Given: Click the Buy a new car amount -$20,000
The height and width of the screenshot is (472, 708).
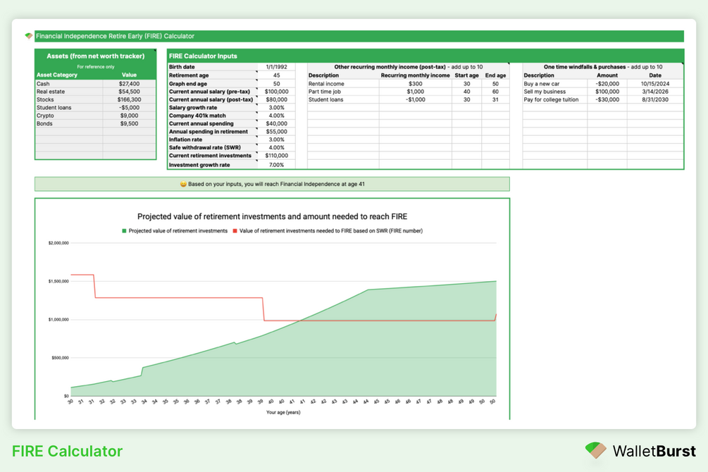Looking at the screenshot, I should 607,84.
